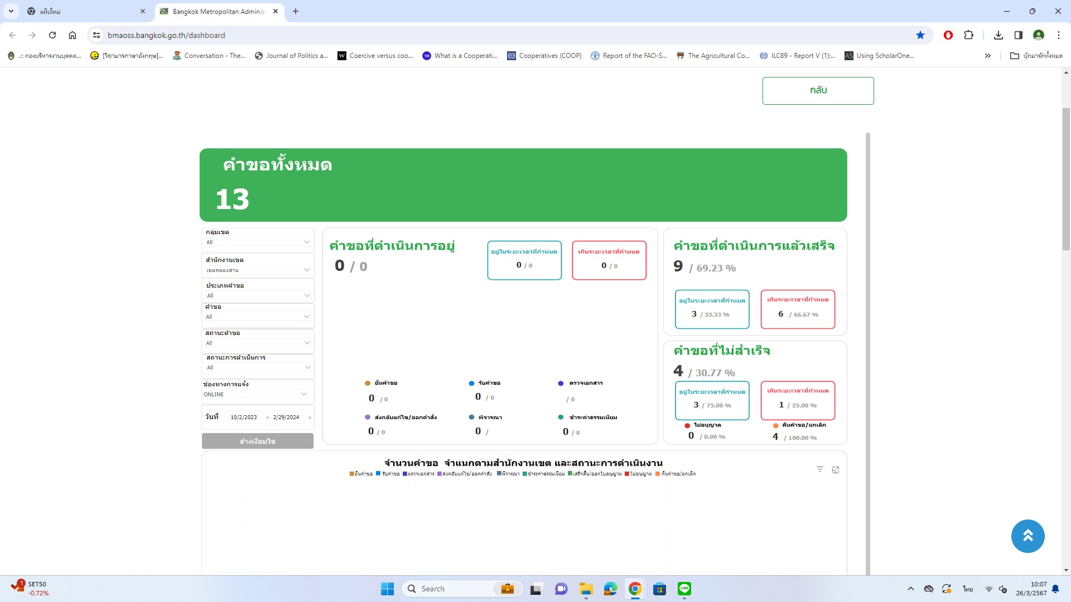The image size is (1071, 602).
Task: Expand the ช่องทางการแจ้ง ONLINE dropdown
Action: [255, 394]
